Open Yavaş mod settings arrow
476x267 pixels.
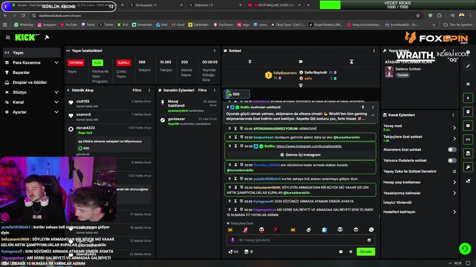pos(454,128)
